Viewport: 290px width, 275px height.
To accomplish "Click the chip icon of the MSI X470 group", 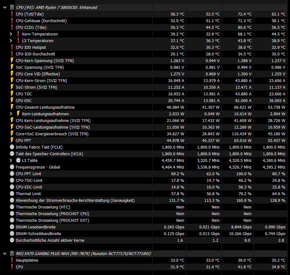I will pos(12,253).
